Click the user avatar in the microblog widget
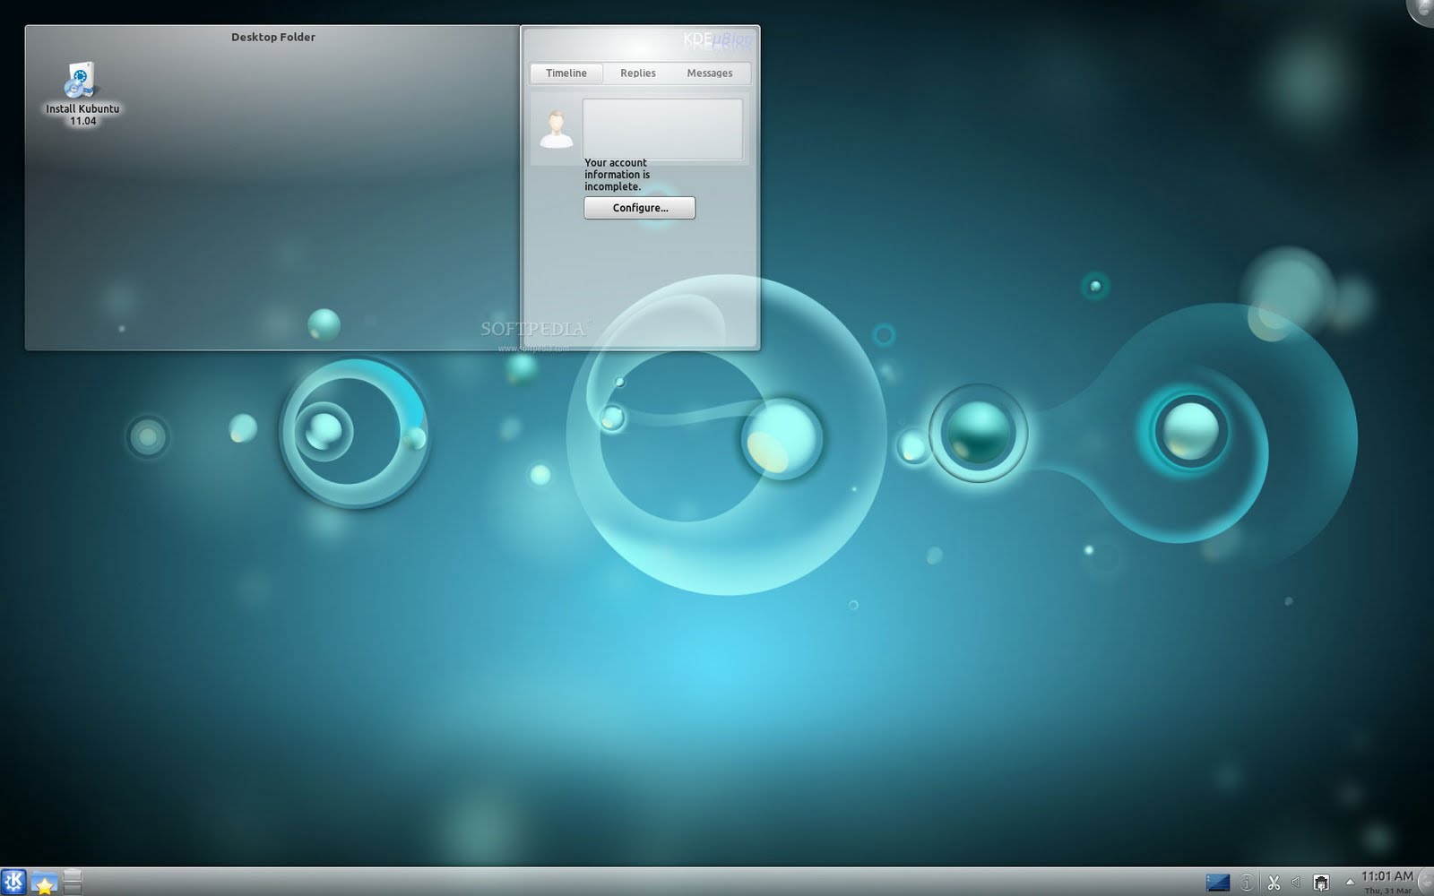 tap(557, 130)
